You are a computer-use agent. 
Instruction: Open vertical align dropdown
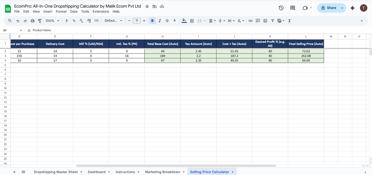(222, 21)
